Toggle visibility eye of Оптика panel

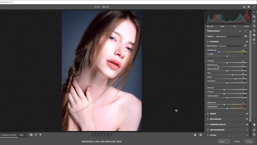coord(247,135)
